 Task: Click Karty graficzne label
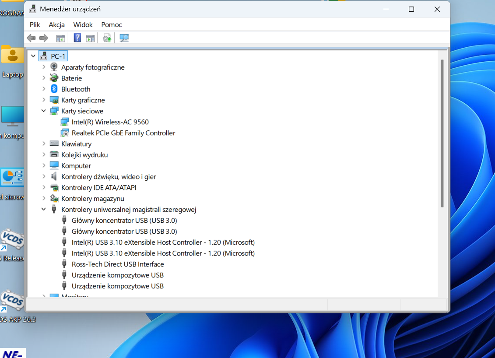pyautogui.click(x=83, y=100)
